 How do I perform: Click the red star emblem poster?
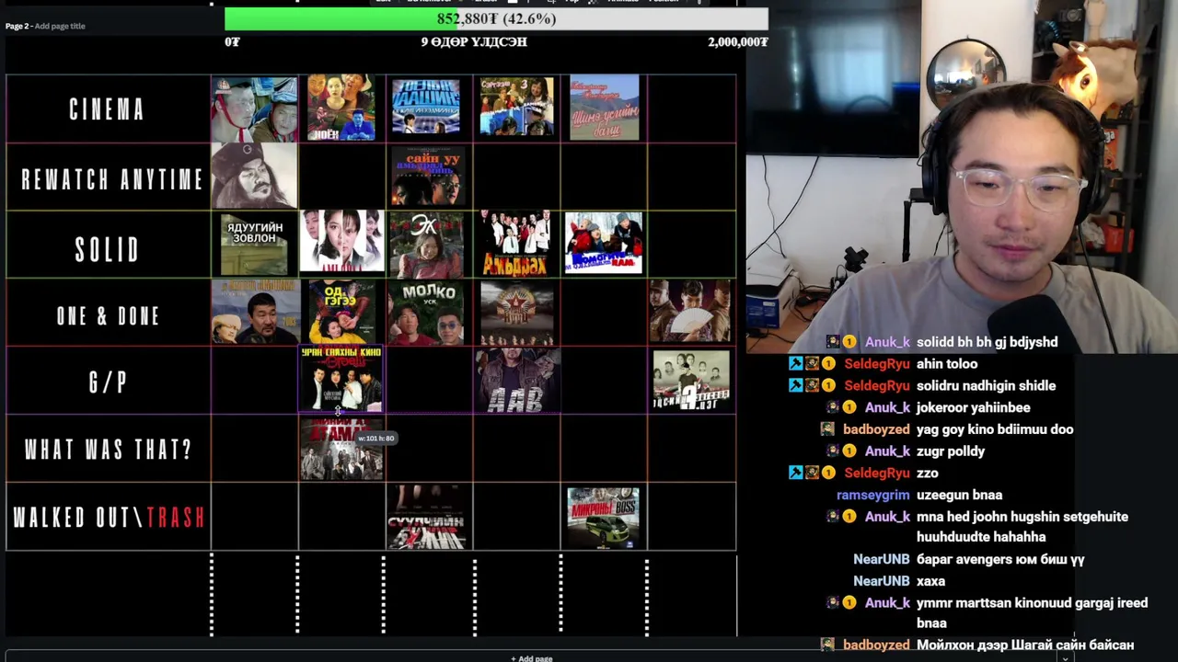[517, 313]
